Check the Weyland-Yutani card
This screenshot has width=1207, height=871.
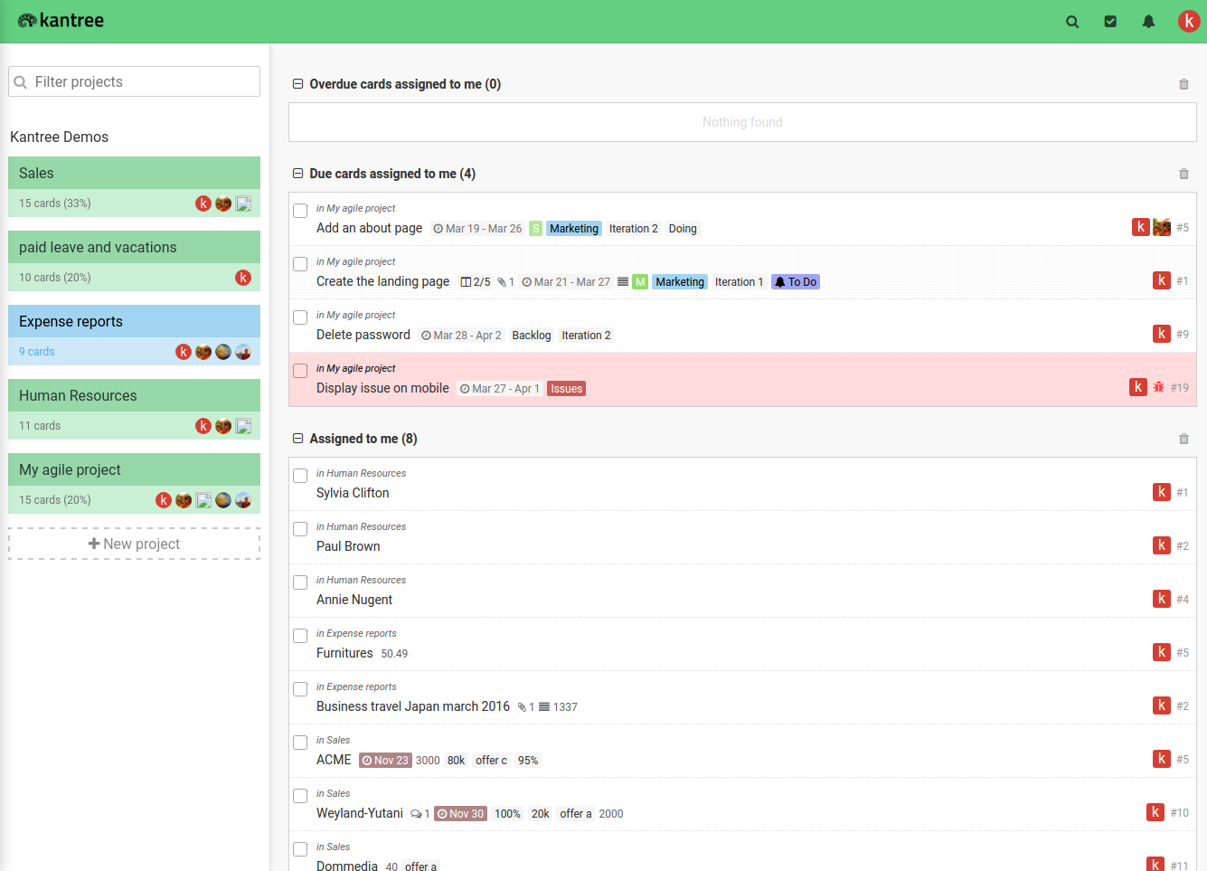point(300,796)
